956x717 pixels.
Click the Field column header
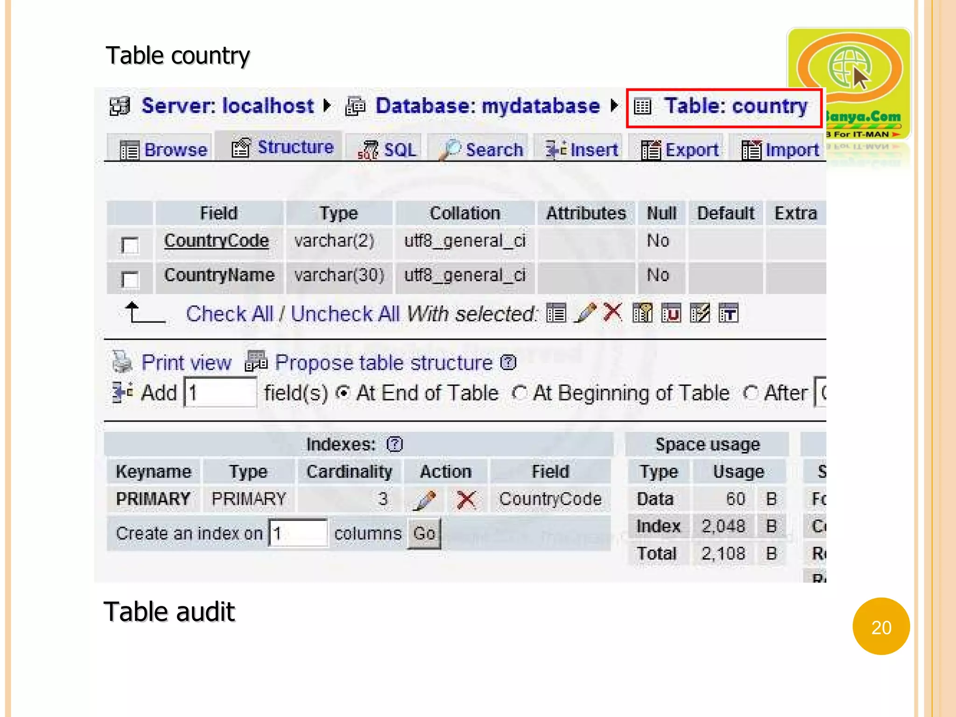219,213
